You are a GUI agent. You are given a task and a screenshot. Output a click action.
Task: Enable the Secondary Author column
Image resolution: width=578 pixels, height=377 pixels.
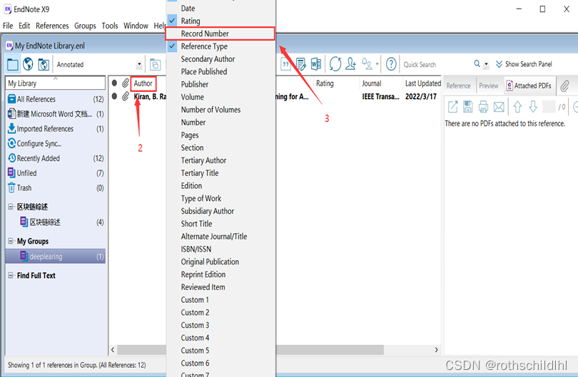click(220, 59)
